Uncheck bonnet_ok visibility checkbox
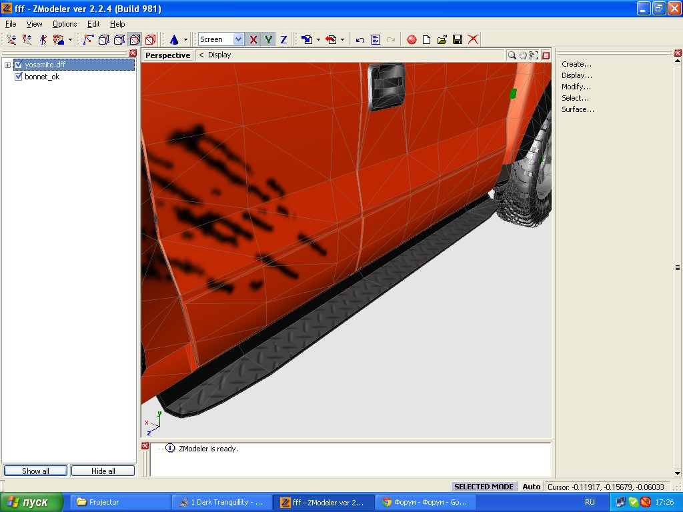 [x=18, y=77]
